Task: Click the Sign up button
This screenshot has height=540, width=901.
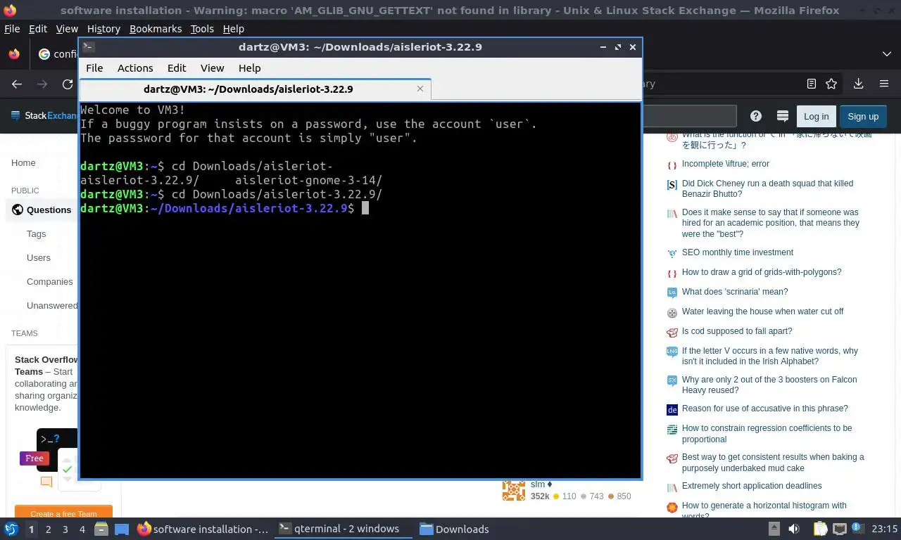Action: tap(863, 116)
